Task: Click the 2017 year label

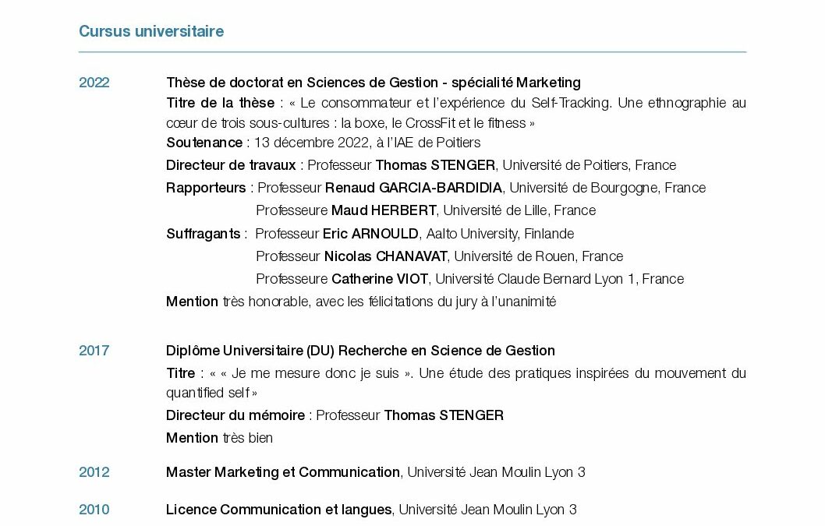Action: coord(94,351)
